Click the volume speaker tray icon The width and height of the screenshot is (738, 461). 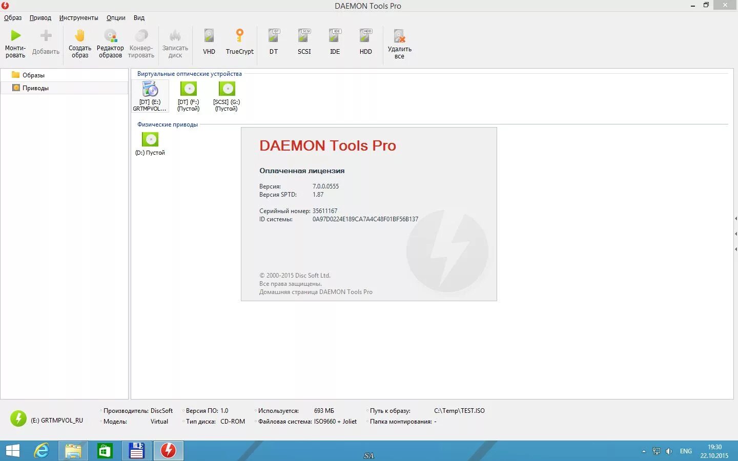669,451
